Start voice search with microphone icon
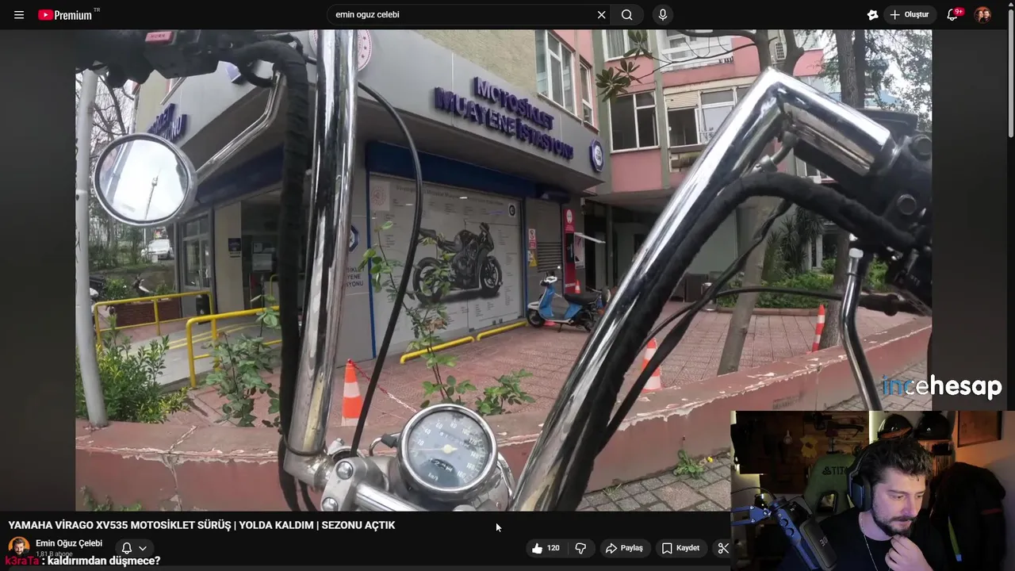Image resolution: width=1015 pixels, height=571 pixels. pyautogui.click(x=663, y=15)
